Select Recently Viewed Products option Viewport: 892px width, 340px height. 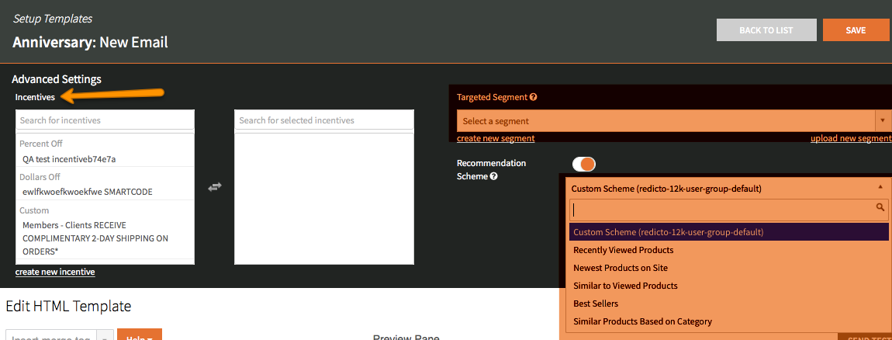click(x=729, y=250)
